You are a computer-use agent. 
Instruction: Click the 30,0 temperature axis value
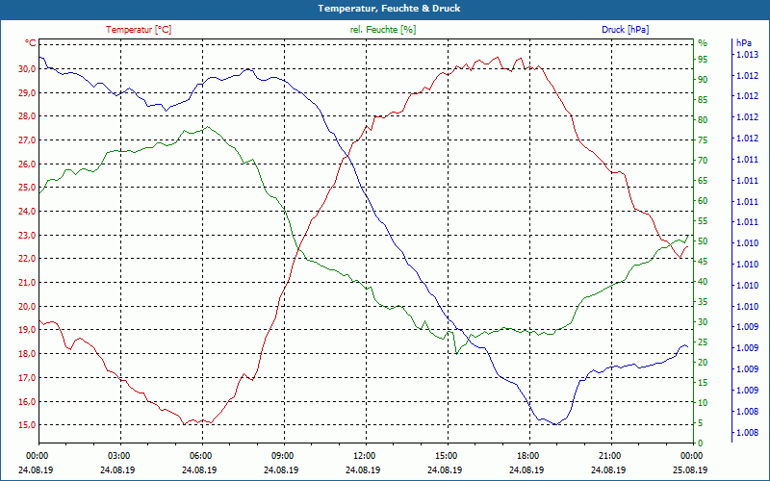(27, 69)
